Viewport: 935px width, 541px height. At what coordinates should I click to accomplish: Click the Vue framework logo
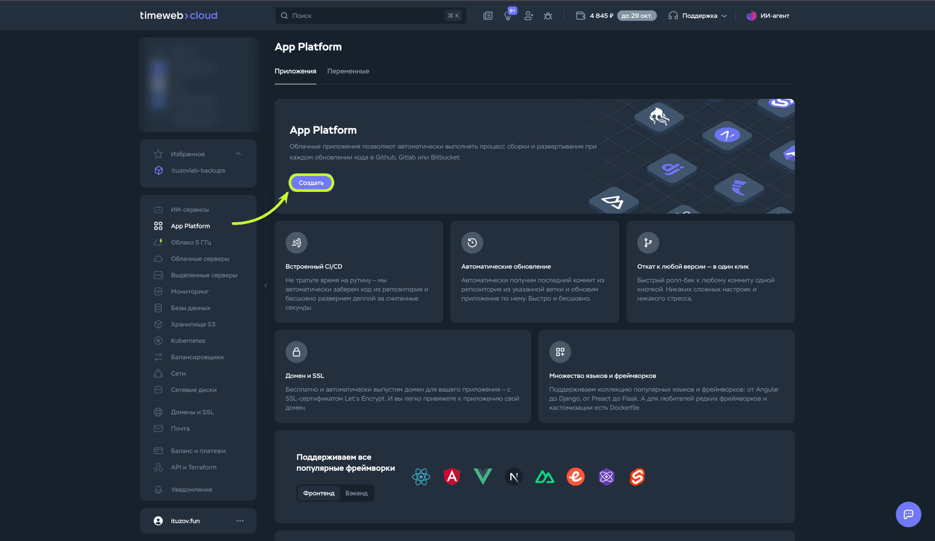click(x=483, y=477)
